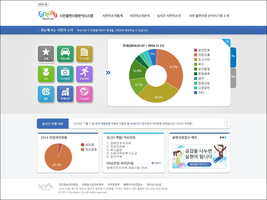Image resolution: width=267 pixels, height=200 pixels.
Task: Choose the 보건환경 medical kit icon
Action: click(65, 74)
